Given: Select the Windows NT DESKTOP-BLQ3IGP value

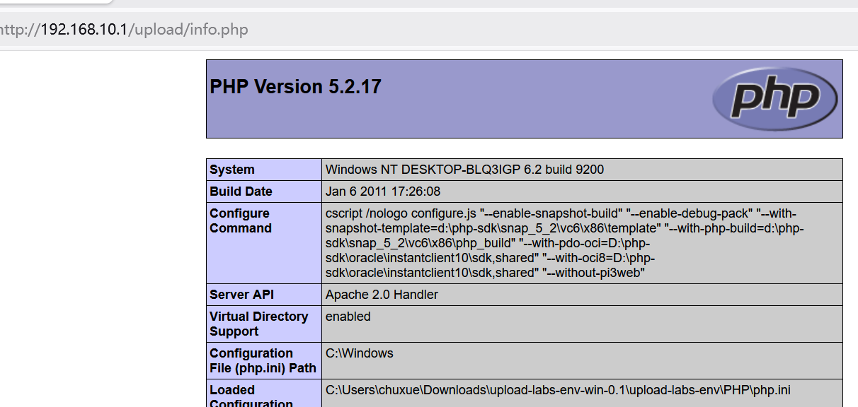Looking at the screenshot, I should 464,170.
